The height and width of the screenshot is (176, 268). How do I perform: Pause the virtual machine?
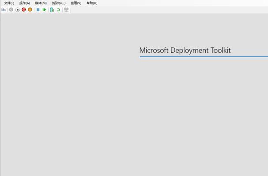point(38,10)
